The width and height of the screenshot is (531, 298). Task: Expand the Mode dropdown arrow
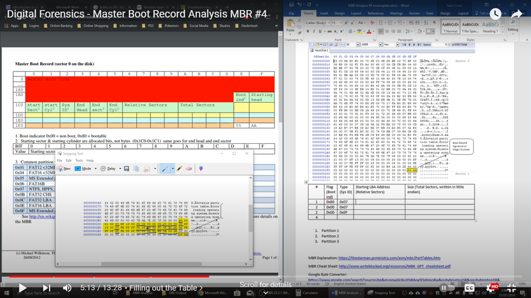[x=95, y=168]
